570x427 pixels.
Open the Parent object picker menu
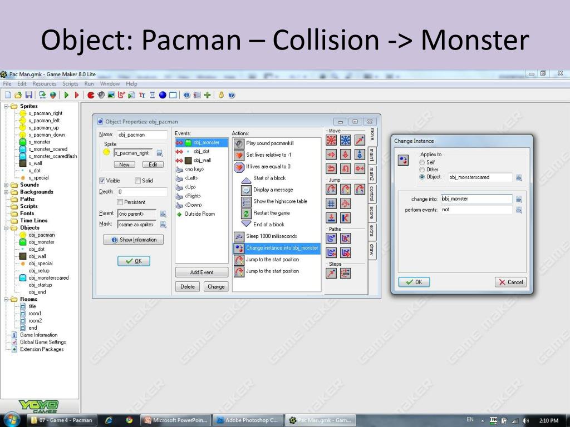click(x=163, y=214)
